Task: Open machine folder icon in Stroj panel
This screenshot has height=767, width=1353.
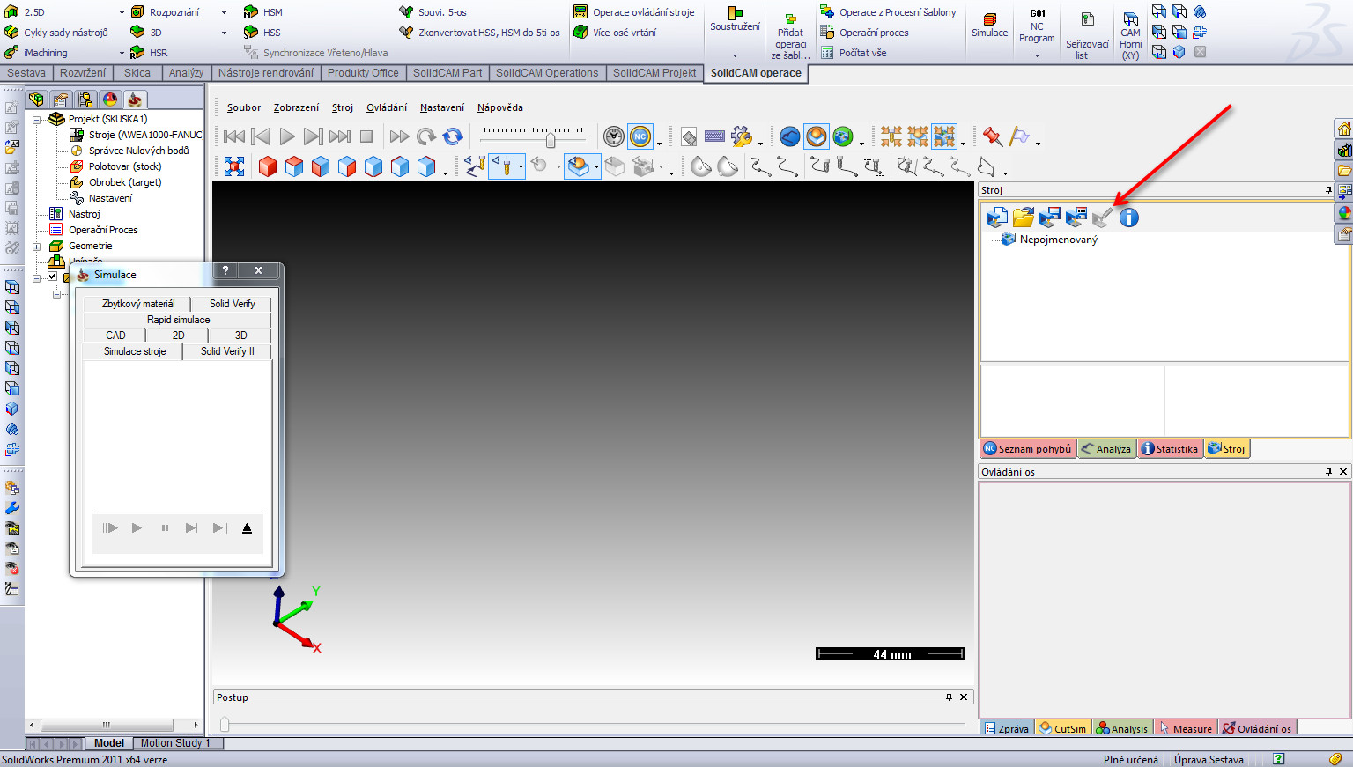Action: pos(1023,218)
